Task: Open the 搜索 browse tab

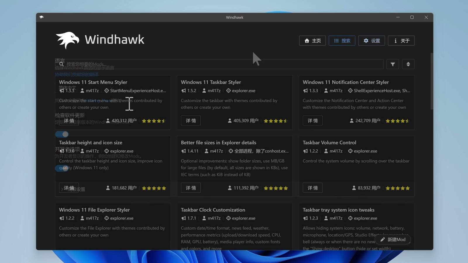Action: pyautogui.click(x=342, y=41)
